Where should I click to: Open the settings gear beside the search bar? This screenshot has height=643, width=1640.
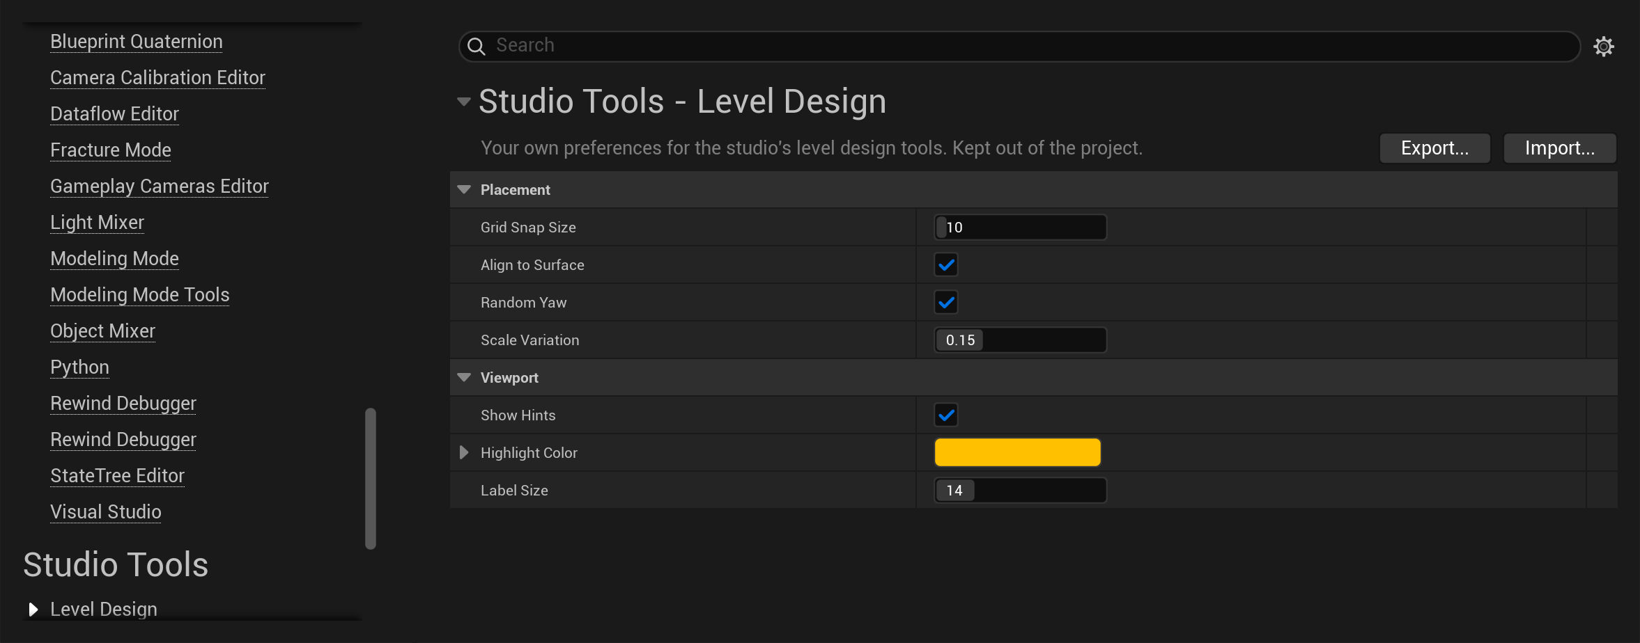click(x=1604, y=47)
